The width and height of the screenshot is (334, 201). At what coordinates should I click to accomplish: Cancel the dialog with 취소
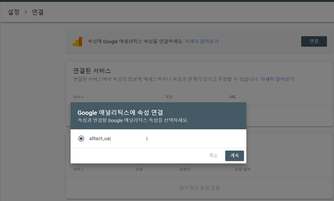214,156
